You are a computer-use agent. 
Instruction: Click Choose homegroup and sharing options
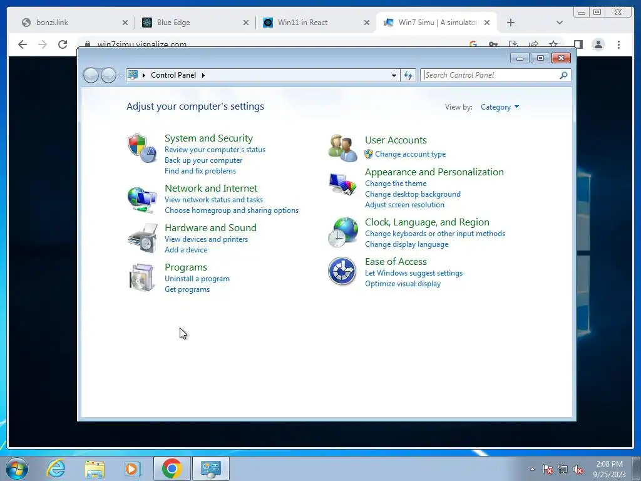tap(232, 210)
